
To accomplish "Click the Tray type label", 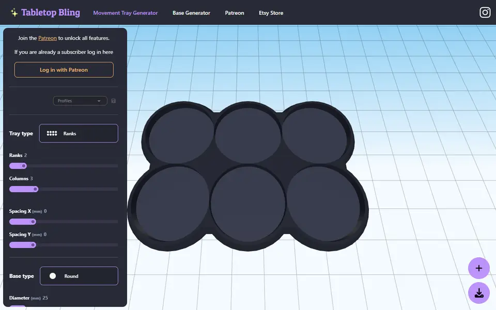I will click(21, 133).
